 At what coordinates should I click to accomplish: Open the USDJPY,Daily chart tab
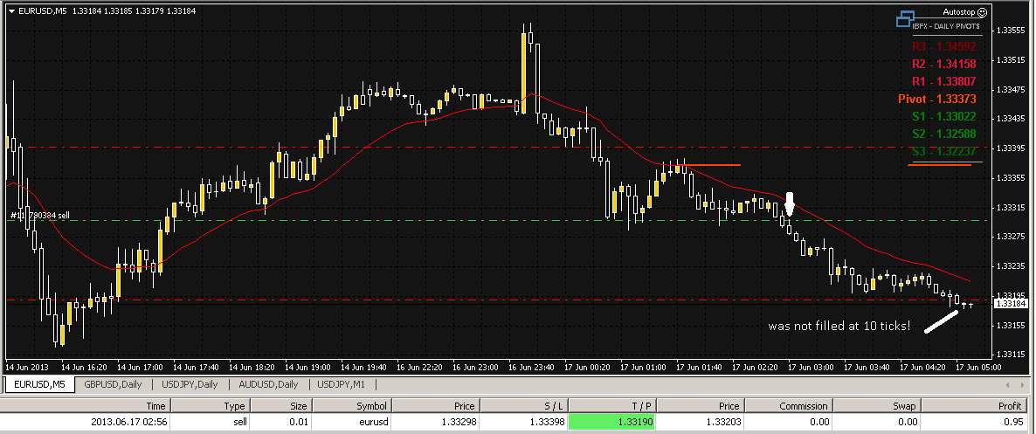click(x=189, y=384)
